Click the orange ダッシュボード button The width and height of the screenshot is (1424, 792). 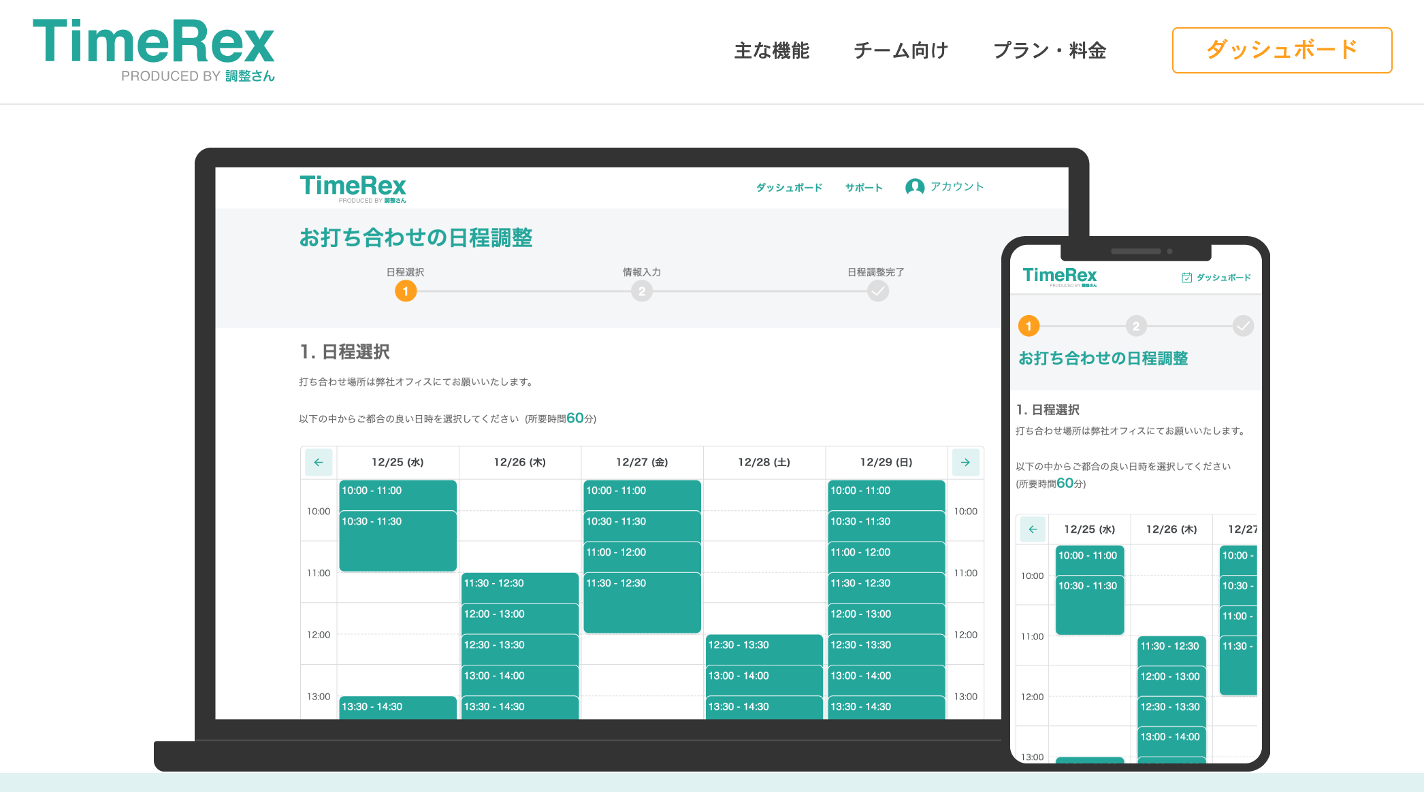1282,50
